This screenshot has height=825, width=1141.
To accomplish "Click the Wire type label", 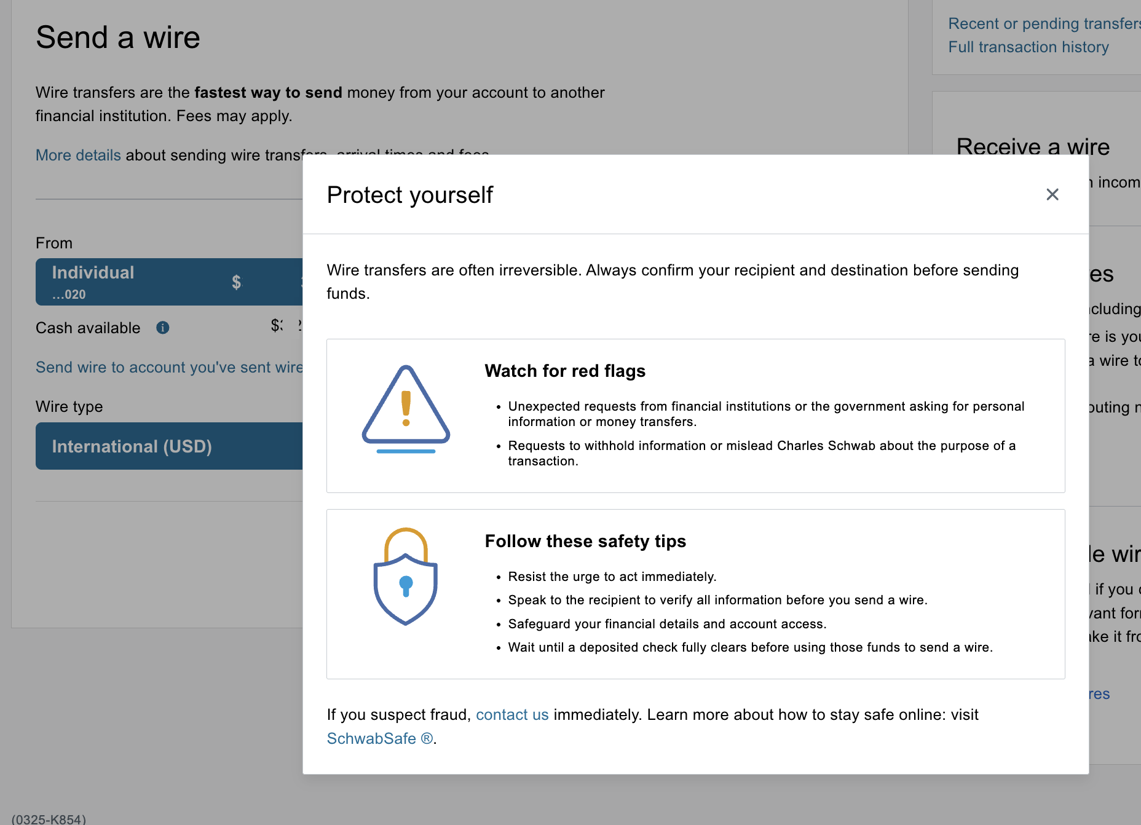I will click(69, 406).
